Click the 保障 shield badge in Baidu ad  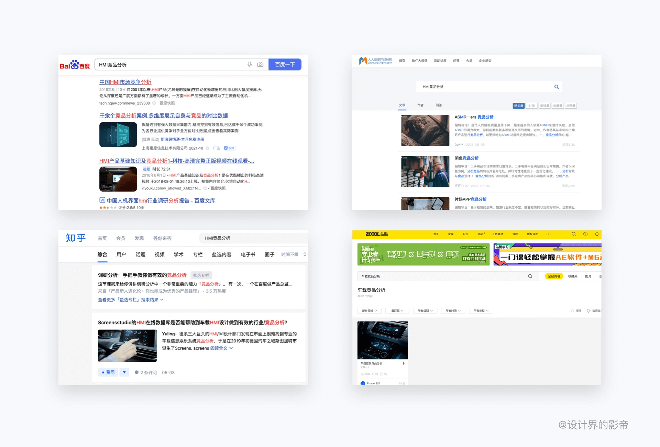pyautogui.click(x=229, y=148)
